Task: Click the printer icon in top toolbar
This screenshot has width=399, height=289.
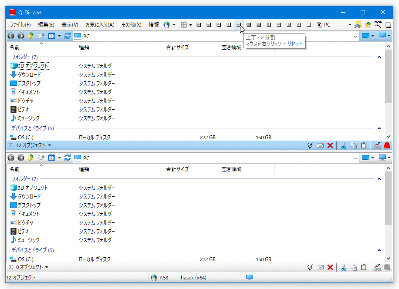Action: click(358, 25)
